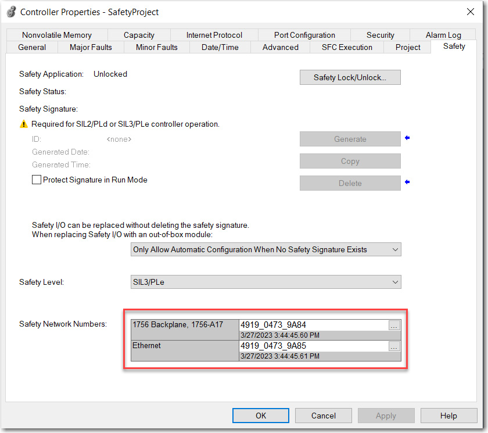Click the <none> signature ID value
488x433 pixels.
[x=119, y=139]
